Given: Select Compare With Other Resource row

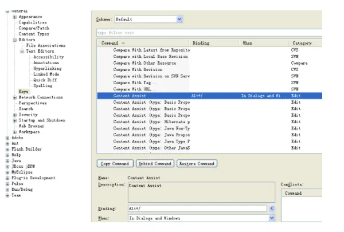Looking at the screenshot, I should click(x=209, y=63).
